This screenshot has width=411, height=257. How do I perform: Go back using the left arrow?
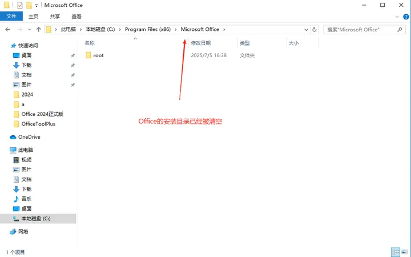click(8, 29)
